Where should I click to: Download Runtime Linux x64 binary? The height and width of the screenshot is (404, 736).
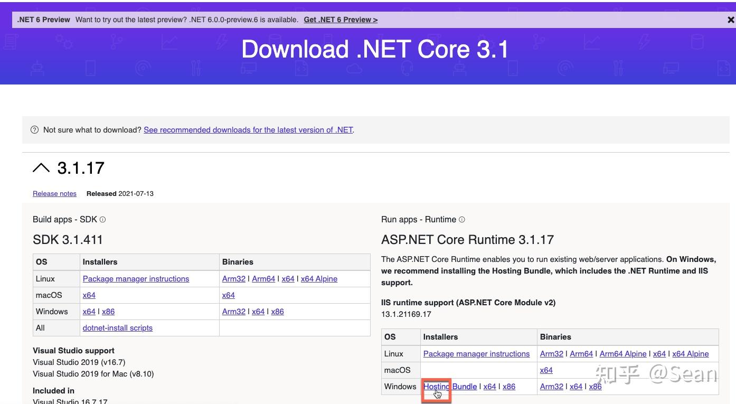(x=659, y=354)
